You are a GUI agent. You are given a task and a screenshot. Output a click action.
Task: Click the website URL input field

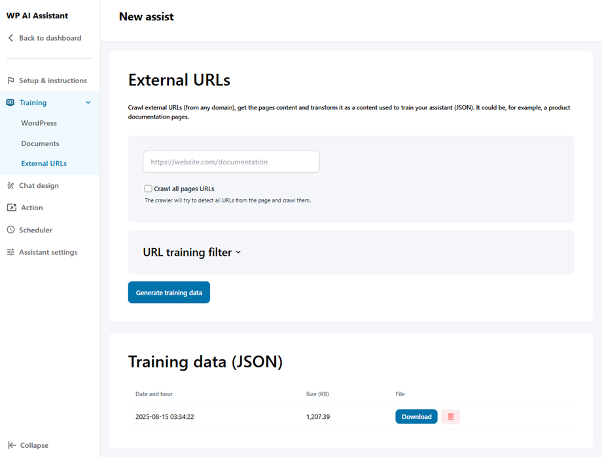231,162
